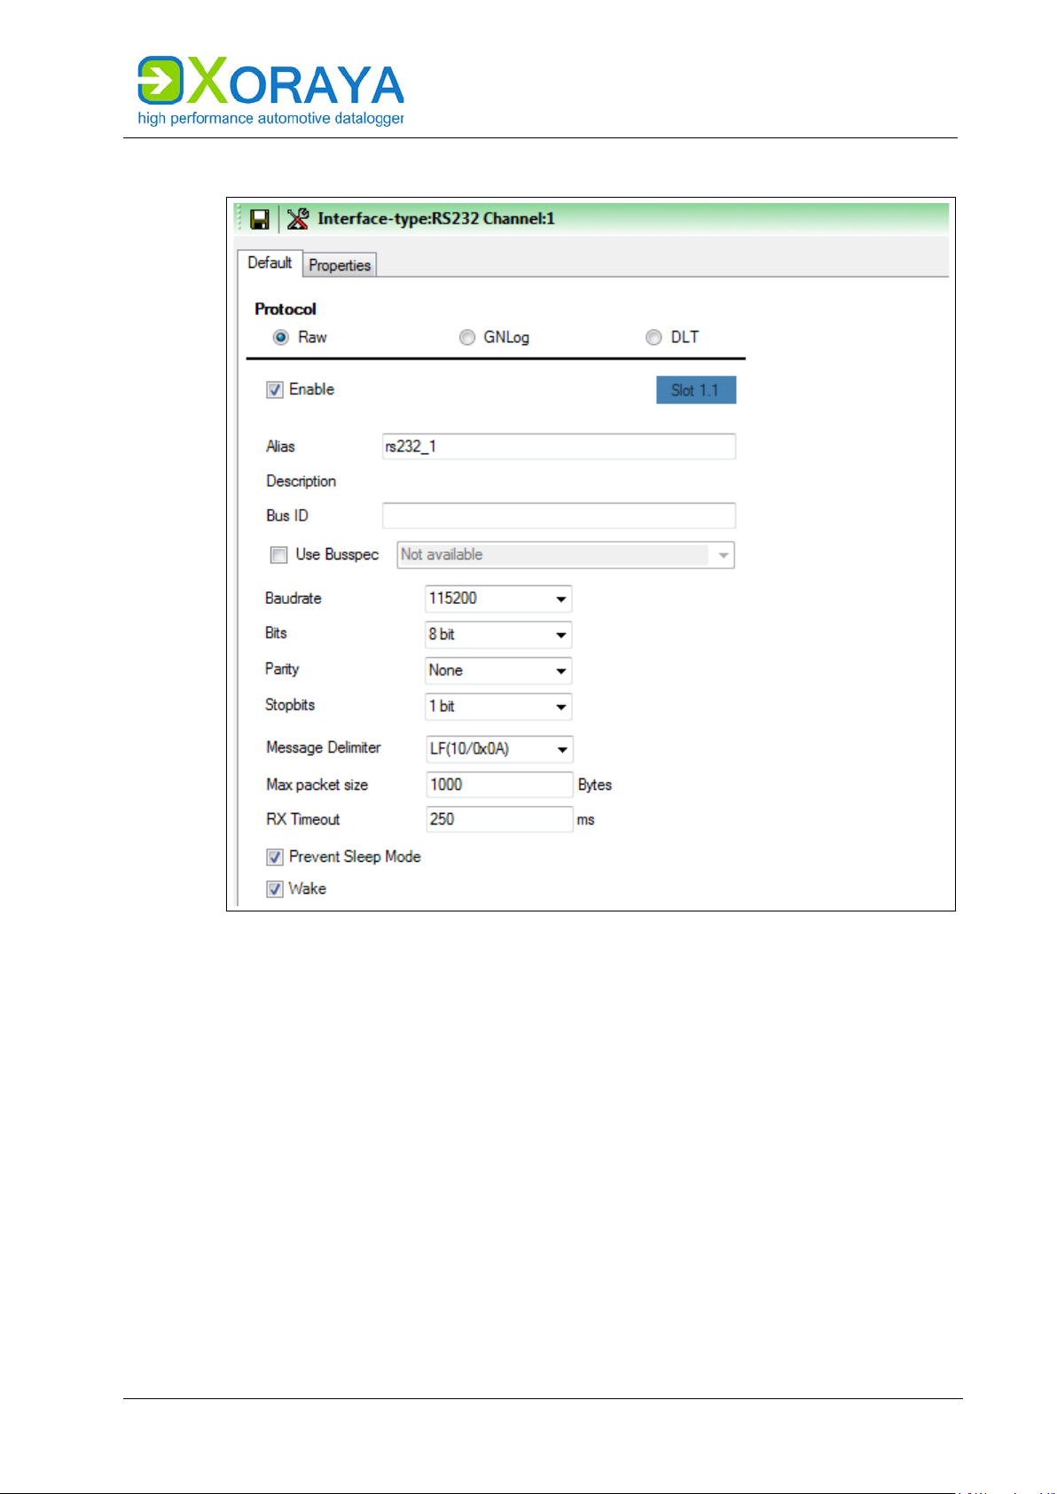Screen dimensions: 1057x1494
Task: Click the Interface-type:RS232 Channel:1 title
Action: pos(436,219)
